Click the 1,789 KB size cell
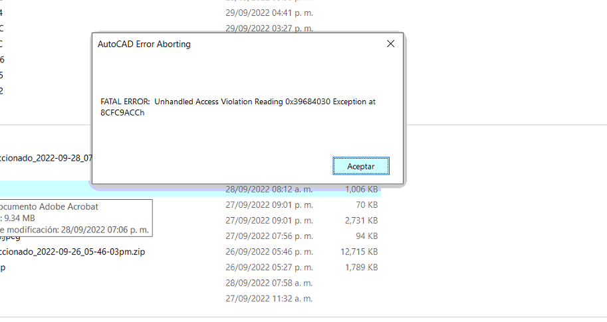The width and height of the screenshot is (607, 322). [x=361, y=268]
